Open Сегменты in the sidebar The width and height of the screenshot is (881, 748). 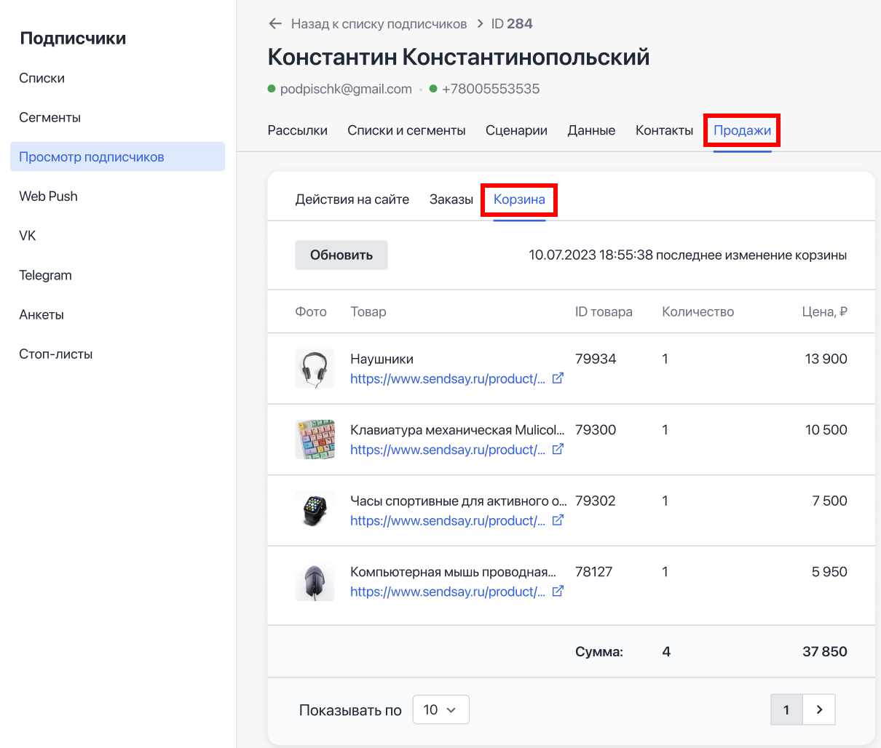(50, 118)
